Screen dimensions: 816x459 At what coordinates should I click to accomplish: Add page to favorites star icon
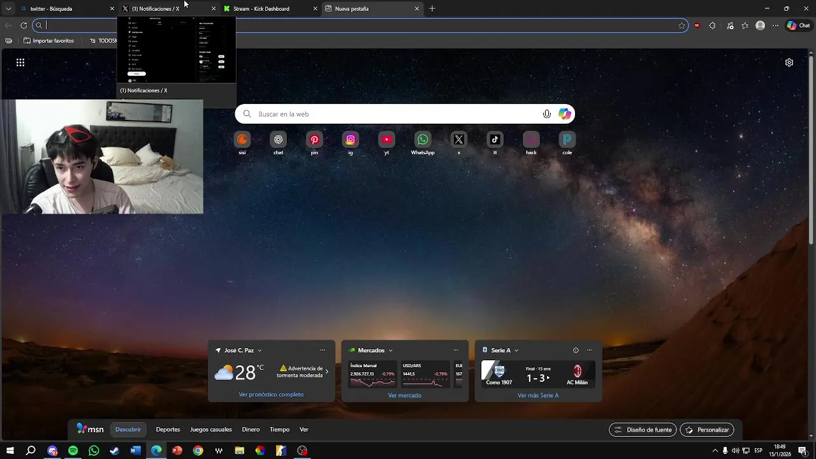point(681,25)
